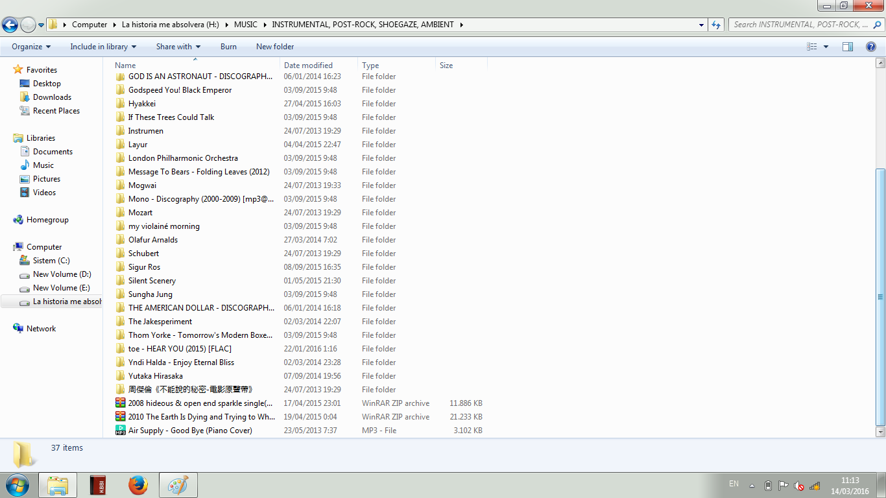Viewport: 886px width, 498px height.
Task: Select the London Philharmonic Orchestra folder
Action: coord(183,158)
